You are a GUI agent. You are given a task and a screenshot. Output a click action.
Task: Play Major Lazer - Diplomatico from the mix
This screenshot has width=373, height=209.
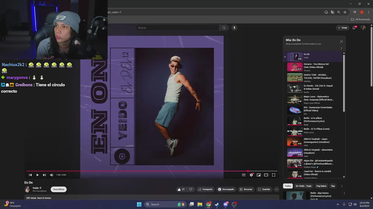(x=313, y=99)
